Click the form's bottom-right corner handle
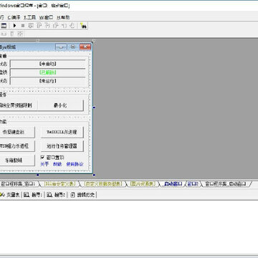The width and height of the screenshot is (258, 258). pos(94,175)
